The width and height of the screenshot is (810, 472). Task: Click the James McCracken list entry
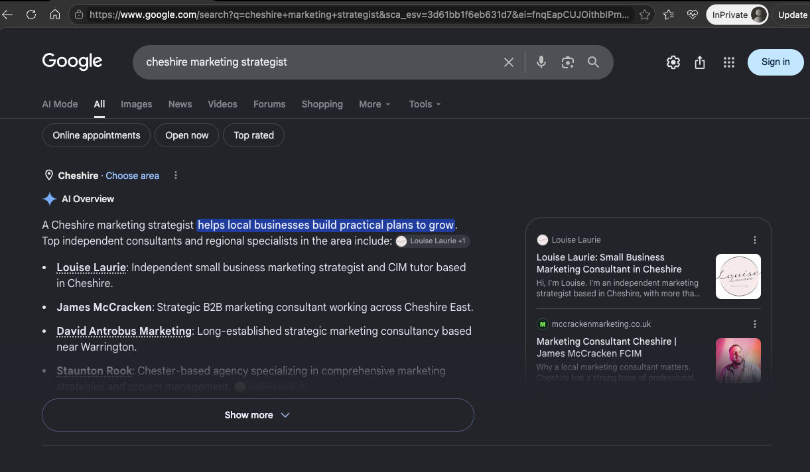tap(105, 307)
